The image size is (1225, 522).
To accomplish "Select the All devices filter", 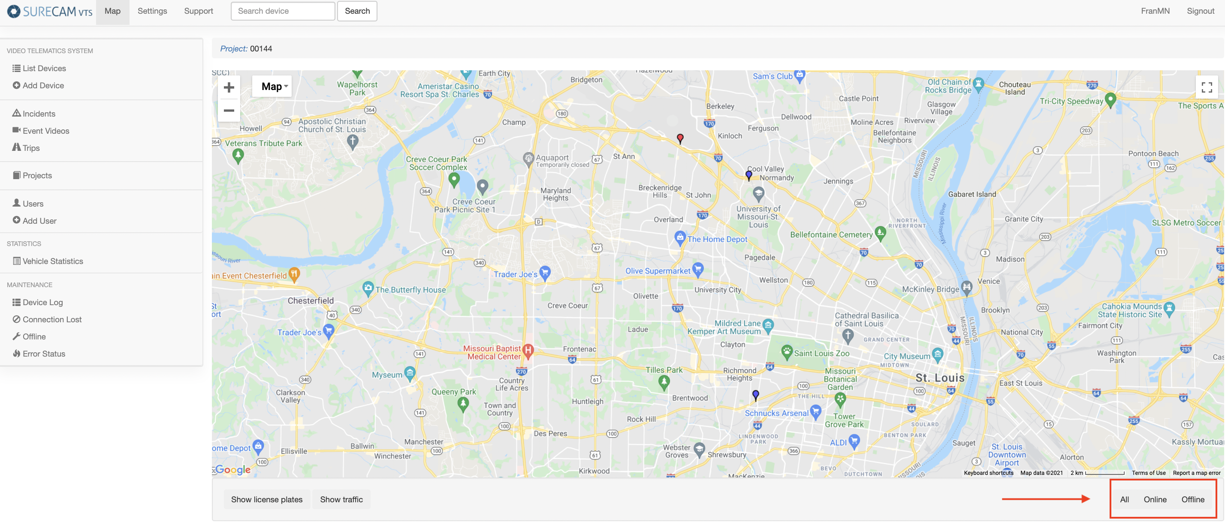I will point(1124,499).
